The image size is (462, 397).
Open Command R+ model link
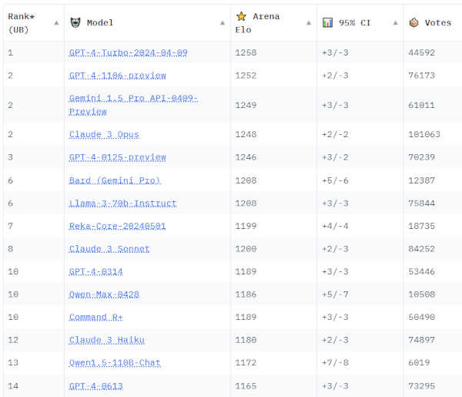pos(95,317)
